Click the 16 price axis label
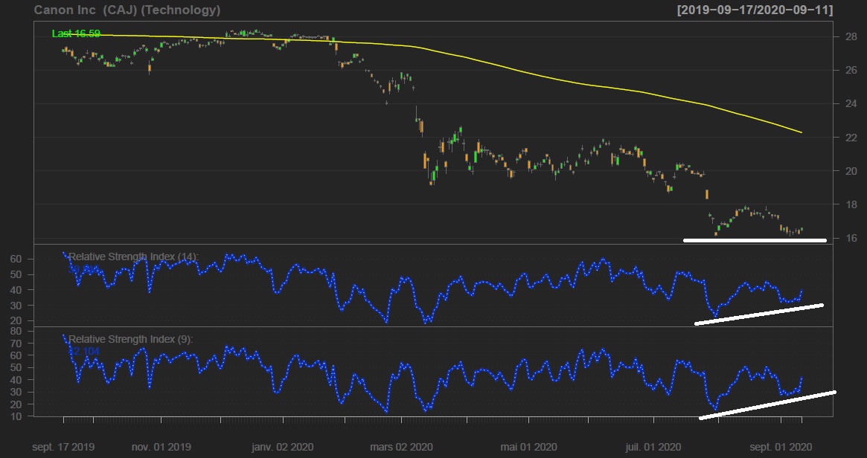 click(850, 238)
